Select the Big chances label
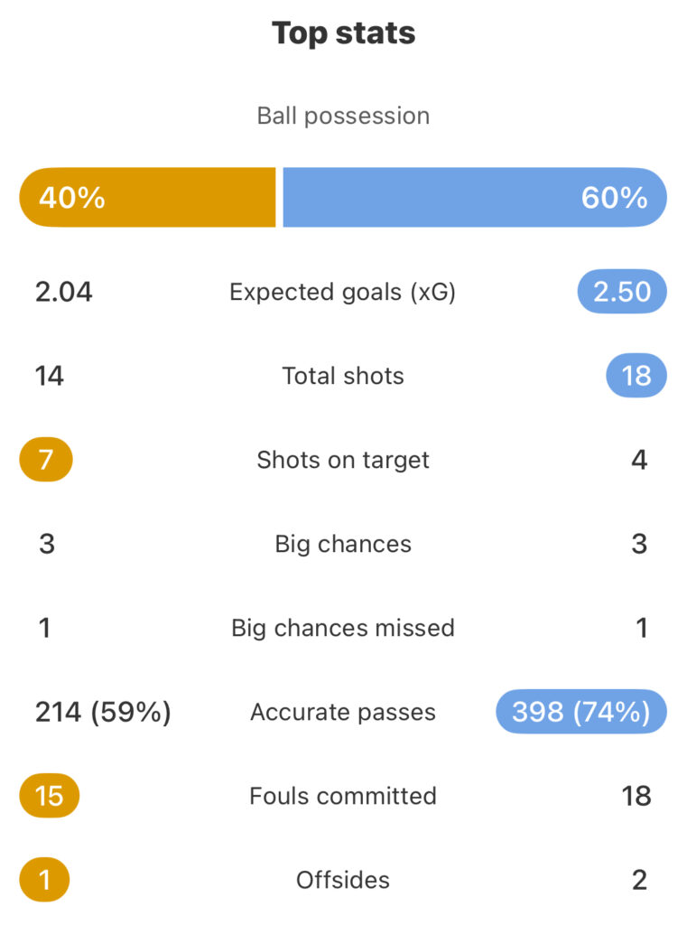The width and height of the screenshot is (687, 925). point(343,544)
